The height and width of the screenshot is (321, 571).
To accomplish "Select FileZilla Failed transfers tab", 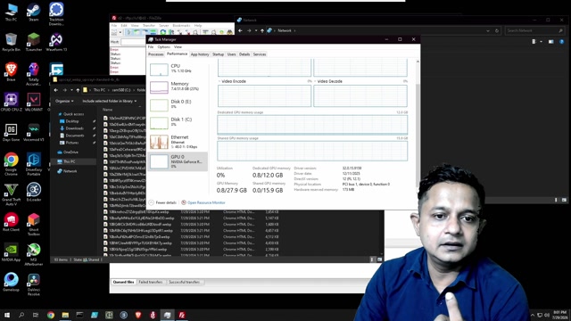I will [x=151, y=282].
